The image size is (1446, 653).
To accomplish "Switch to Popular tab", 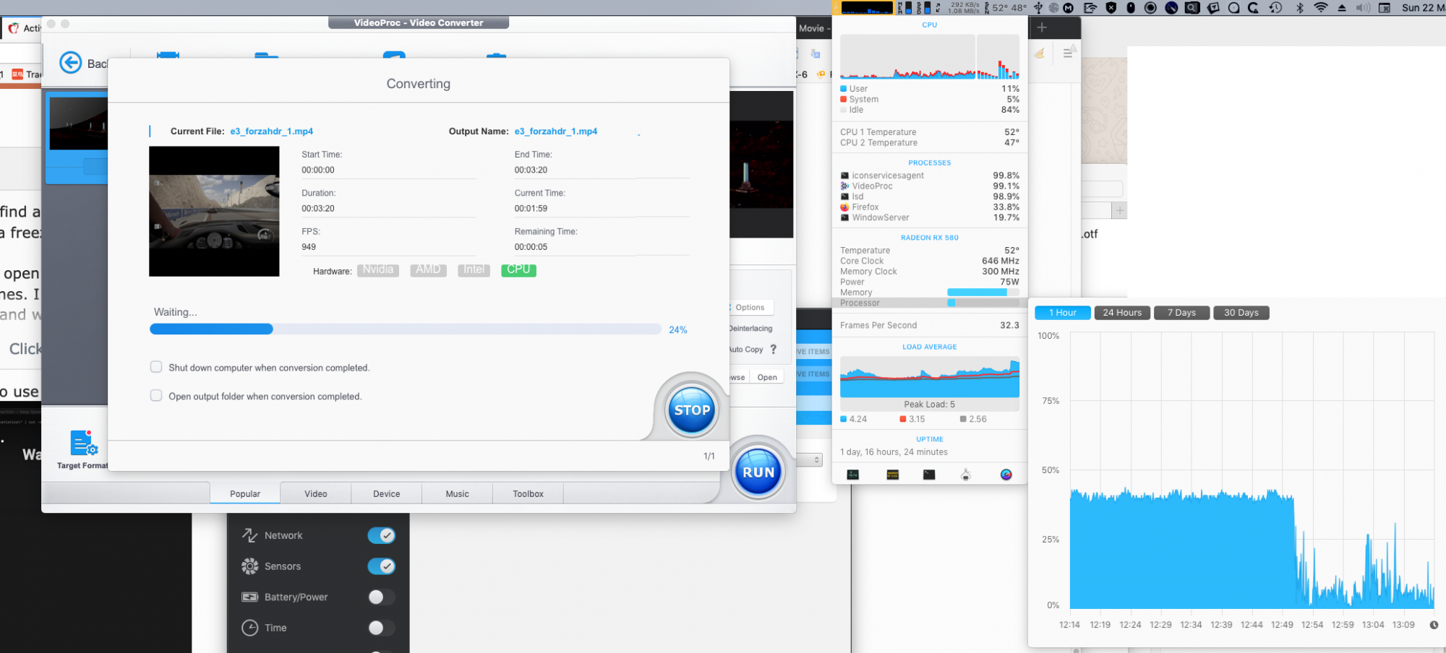I will 245,493.
